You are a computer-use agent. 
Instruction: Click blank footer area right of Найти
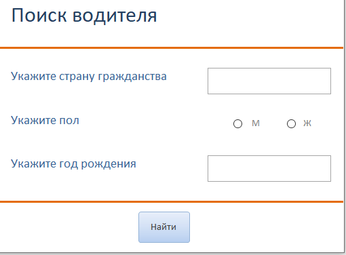[x=267, y=227]
